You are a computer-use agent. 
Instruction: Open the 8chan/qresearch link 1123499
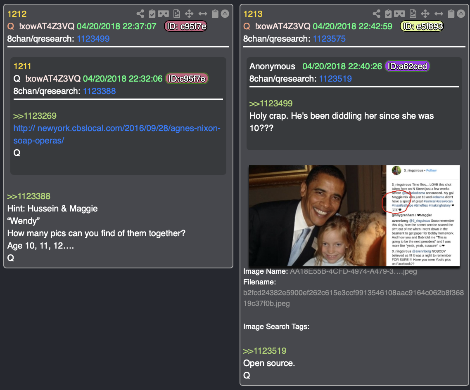click(93, 39)
